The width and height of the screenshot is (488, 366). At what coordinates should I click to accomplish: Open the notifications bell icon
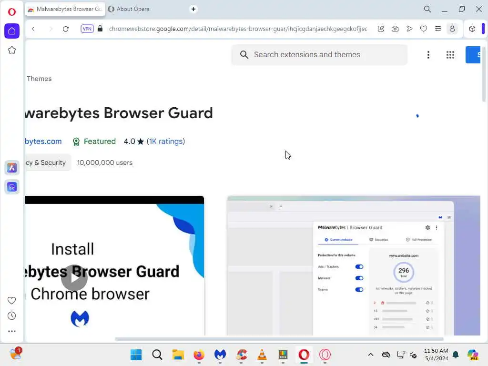coord(456,355)
